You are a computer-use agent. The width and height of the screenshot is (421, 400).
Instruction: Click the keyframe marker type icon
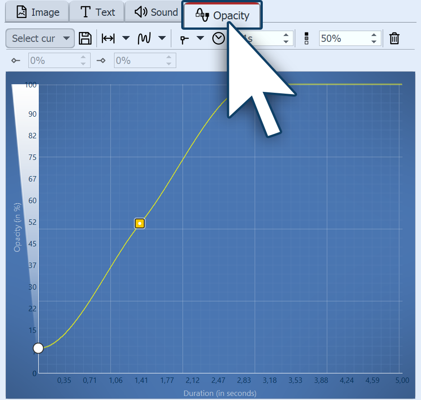click(184, 39)
